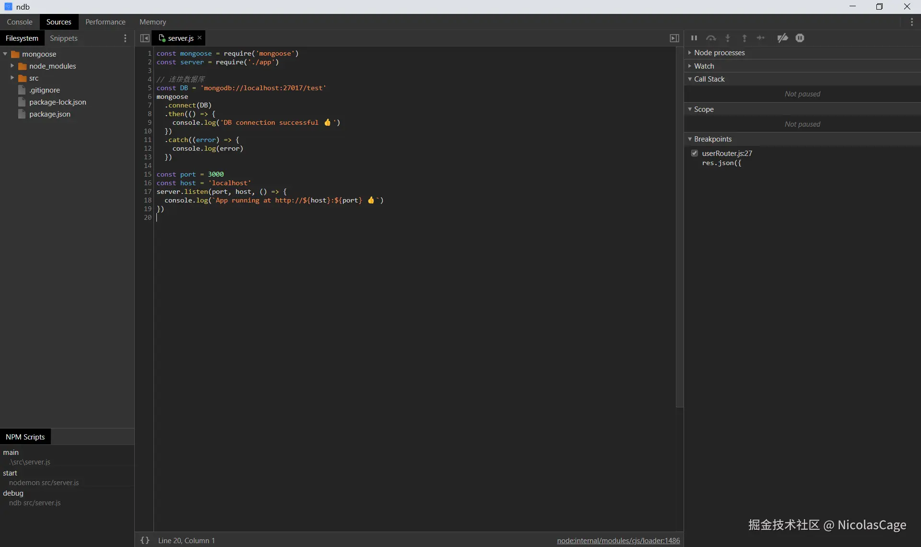Click the Step over icon
The image size is (921, 547).
click(x=711, y=38)
